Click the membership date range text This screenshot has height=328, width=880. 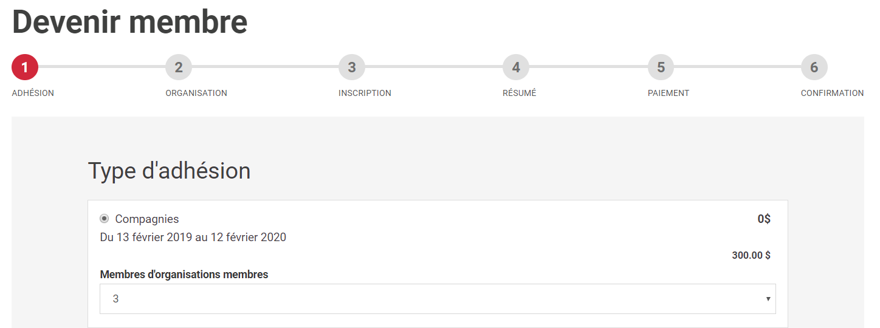pos(193,237)
